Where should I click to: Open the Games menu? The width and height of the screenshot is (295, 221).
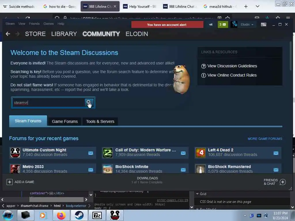[48, 24]
